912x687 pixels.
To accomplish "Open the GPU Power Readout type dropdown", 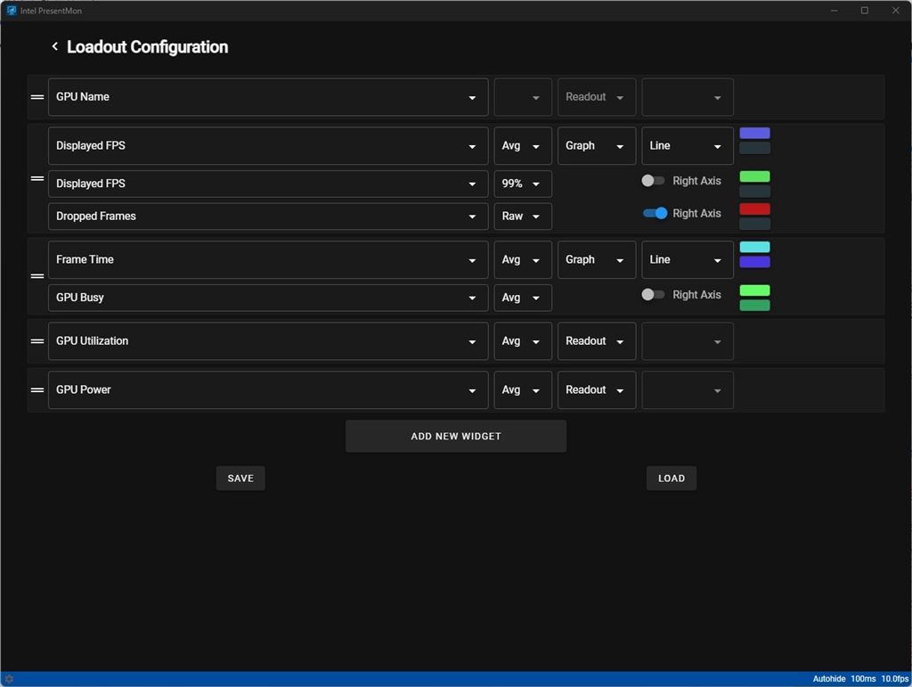I will point(597,390).
